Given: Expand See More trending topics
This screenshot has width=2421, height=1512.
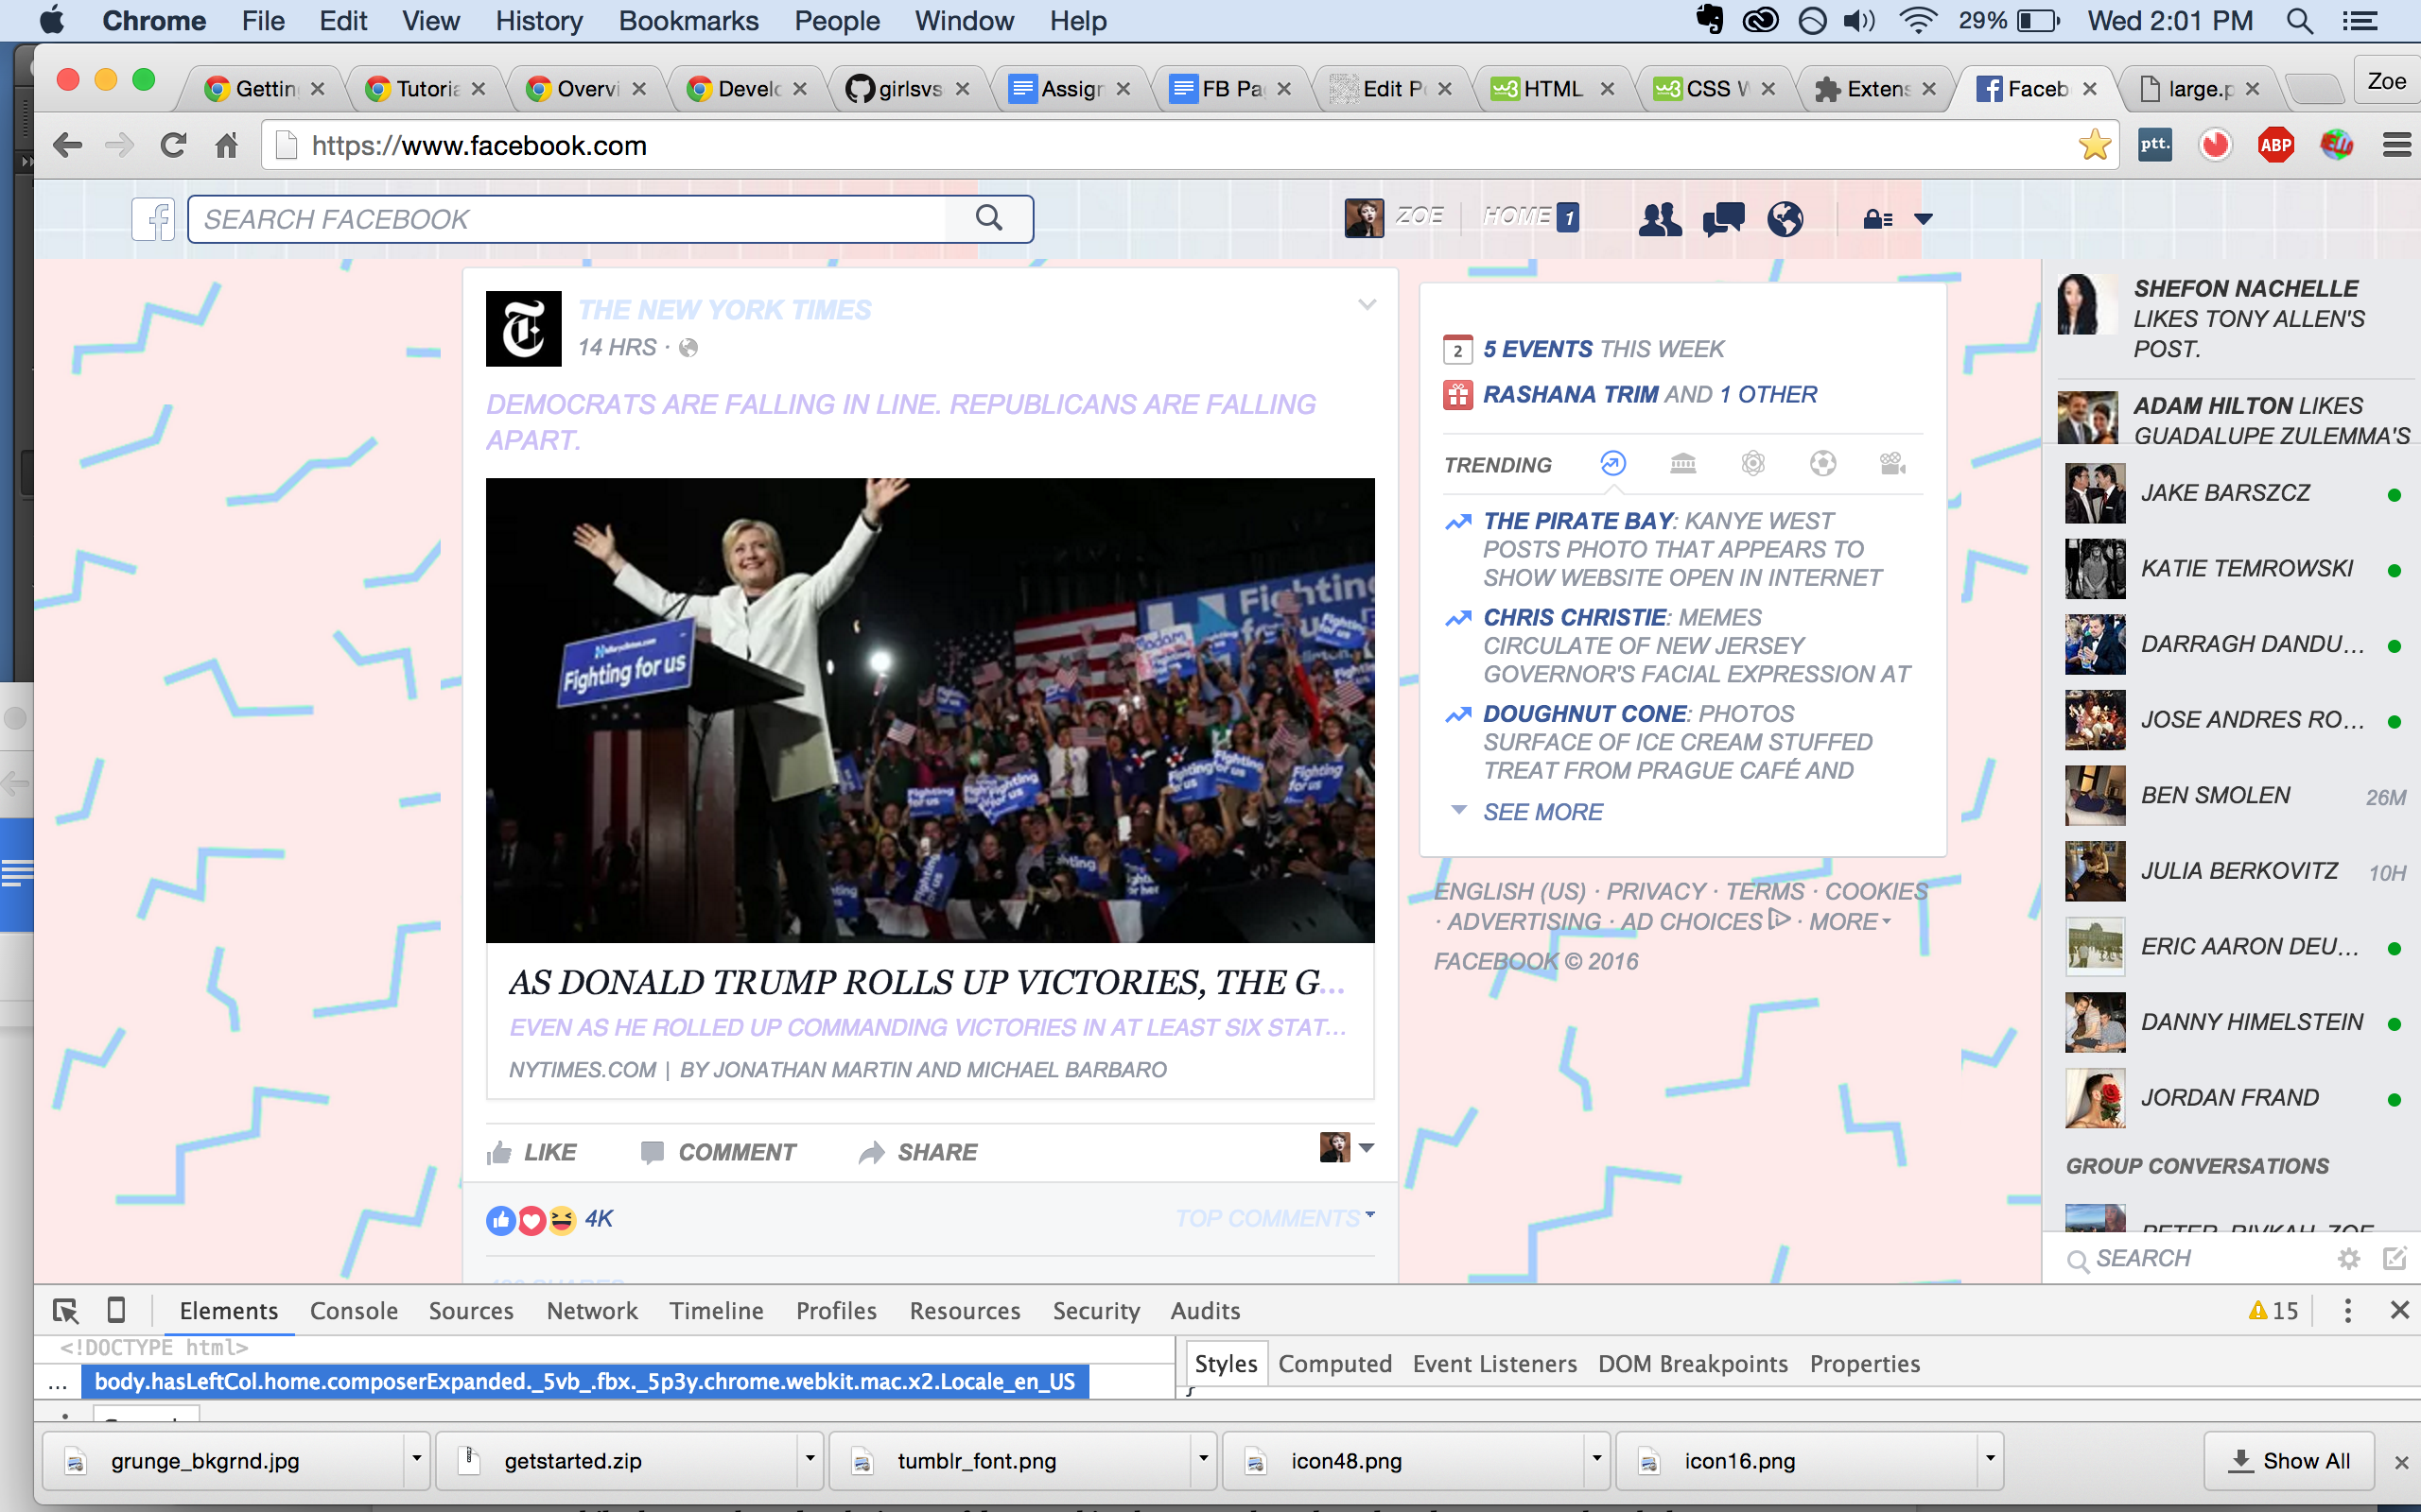Looking at the screenshot, I should pyautogui.click(x=1541, y=812).
